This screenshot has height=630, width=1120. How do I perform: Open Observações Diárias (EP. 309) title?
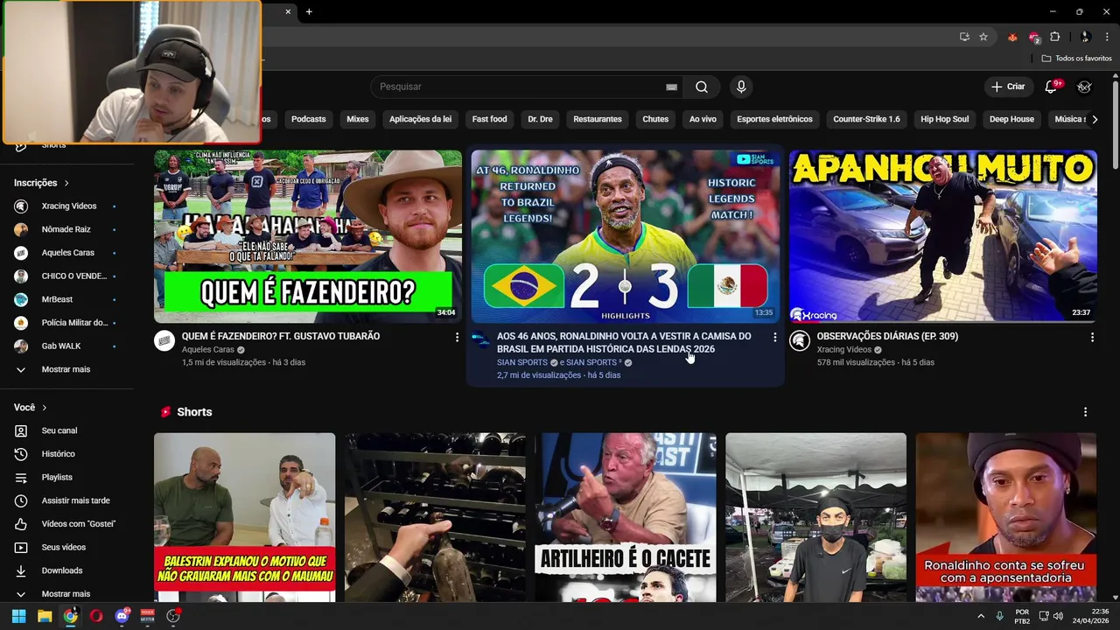pos(887,336)
